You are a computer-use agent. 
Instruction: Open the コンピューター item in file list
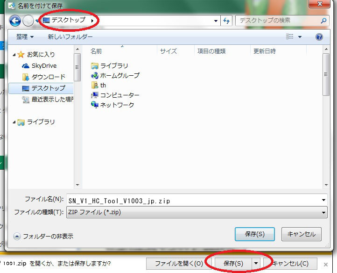[119, 95]
